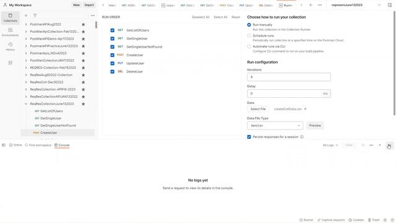The height and width of the screenshot is (223, 396).
Task: Close the console panel
Action: pyautogui.click(x=389, y=145)
